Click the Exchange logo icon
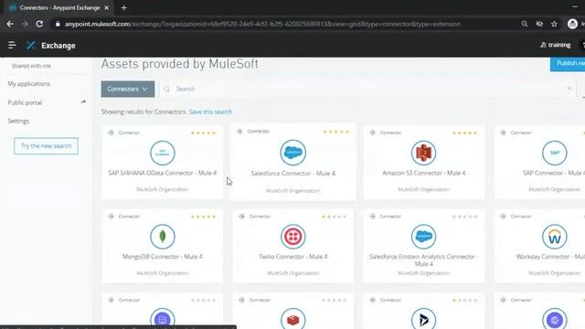 point(30,45)
